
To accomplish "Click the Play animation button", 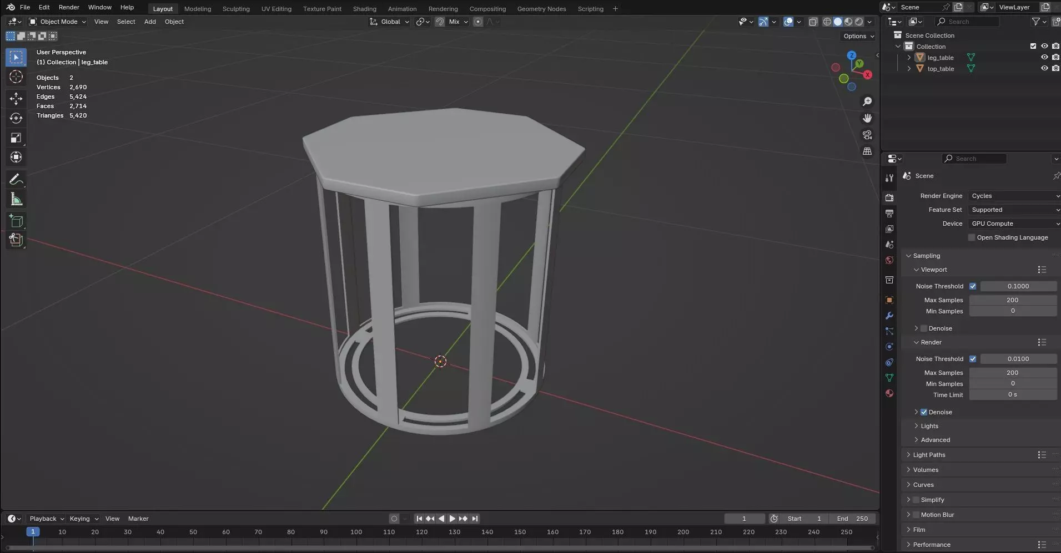I will (452, 519).
